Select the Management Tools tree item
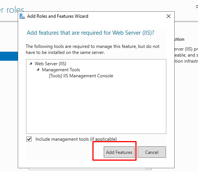This screenshot has width=198, height=172. click(x=61, y=70)
